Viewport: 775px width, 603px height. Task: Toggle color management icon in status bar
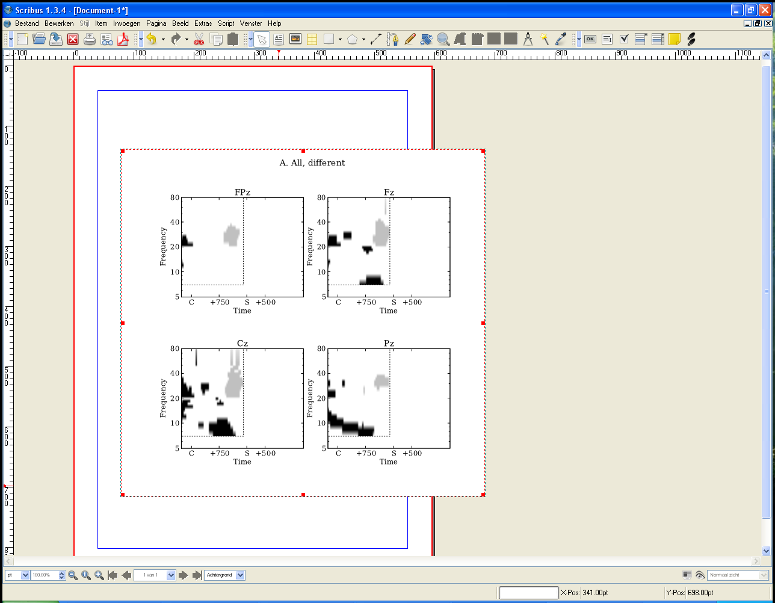687,575
